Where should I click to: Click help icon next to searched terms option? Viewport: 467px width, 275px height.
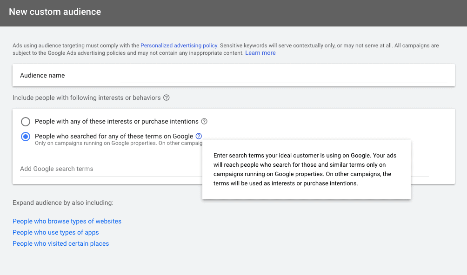point(199,136)
